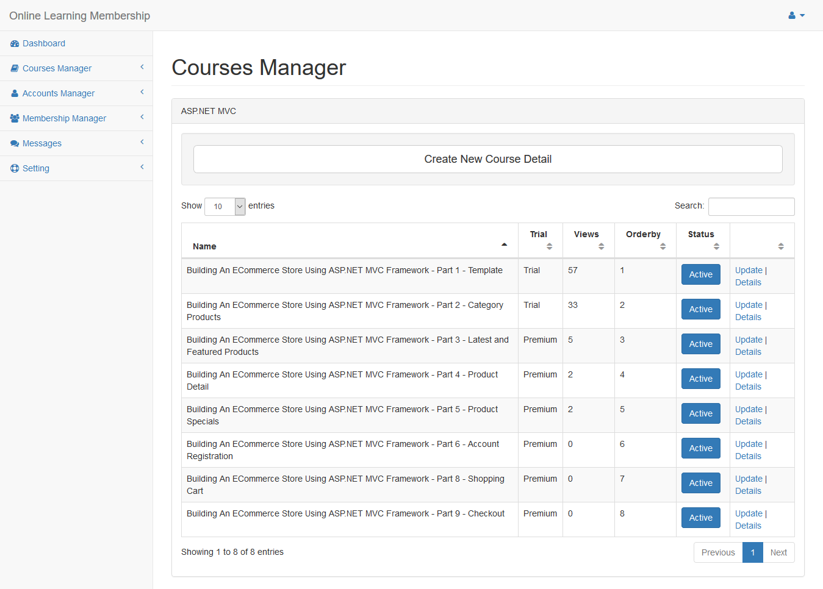Click 'Showing 1 to 8 of 8 entries' text

point(232,552)
